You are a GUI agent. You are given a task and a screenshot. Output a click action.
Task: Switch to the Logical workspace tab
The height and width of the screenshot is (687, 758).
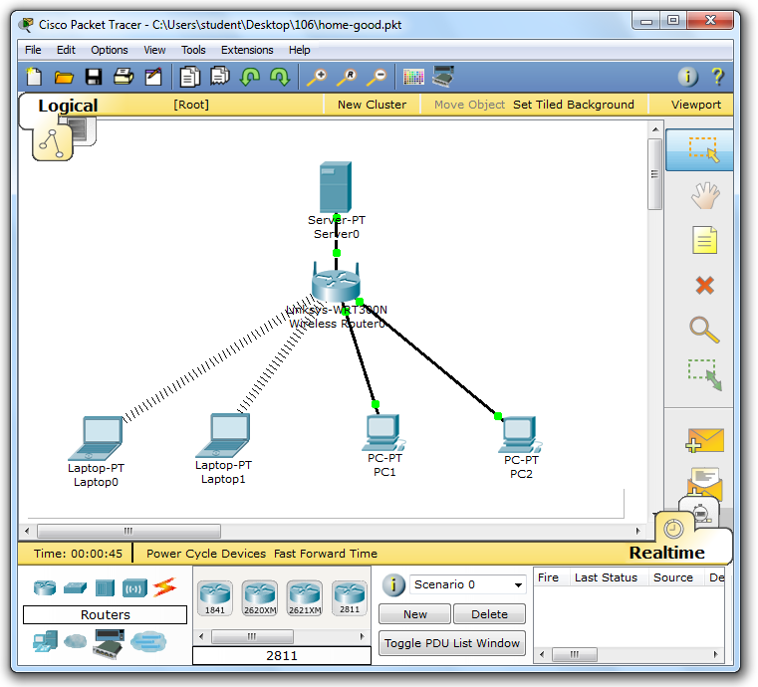[x=68, y=106]
